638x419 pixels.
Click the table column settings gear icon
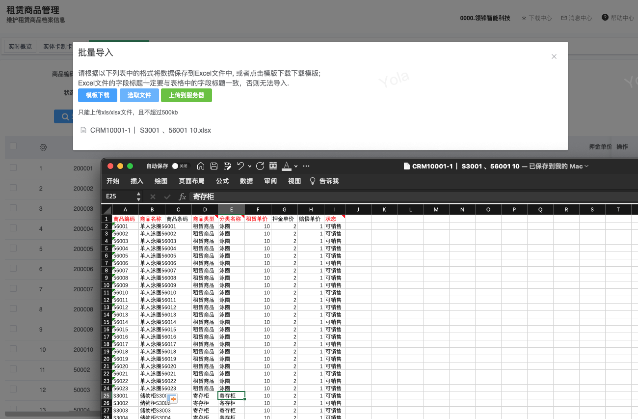[43, 147]
